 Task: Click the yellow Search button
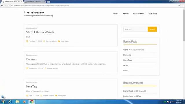[x=152, y=29]
